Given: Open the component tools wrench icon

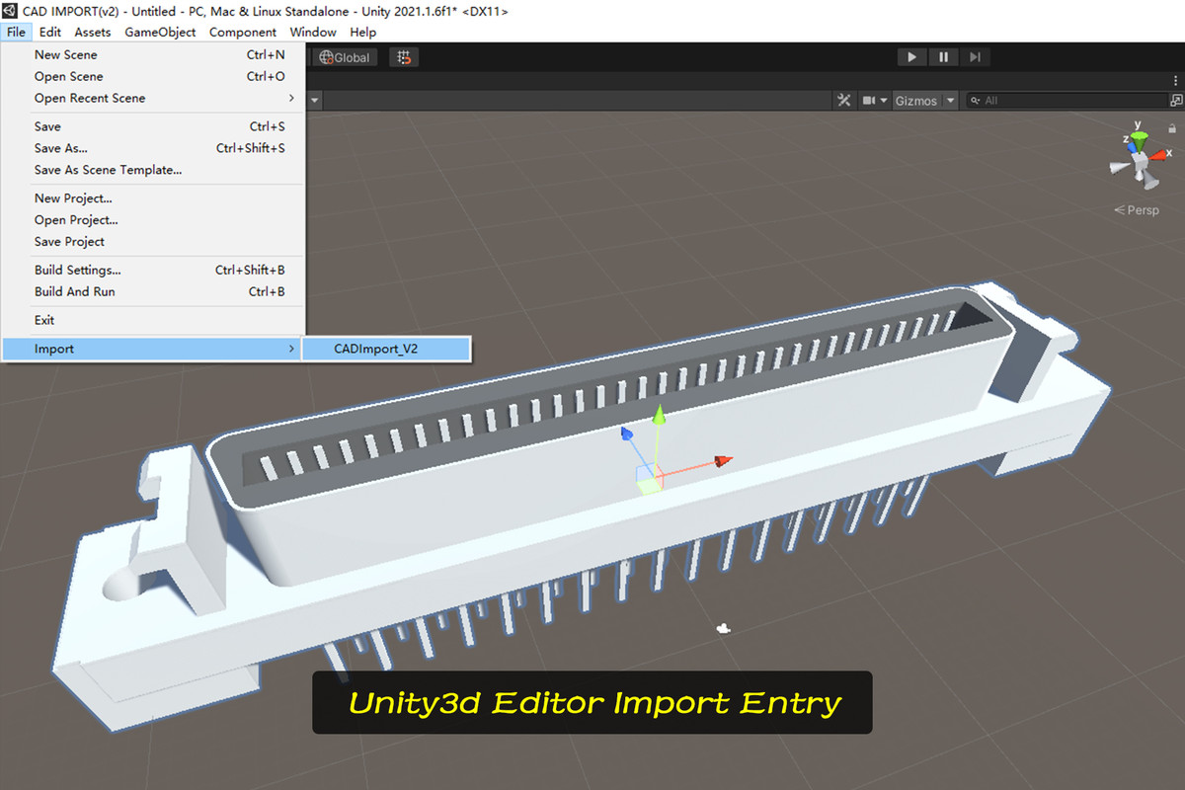Looking at the screenshot, I should click(x=844, y=101).
